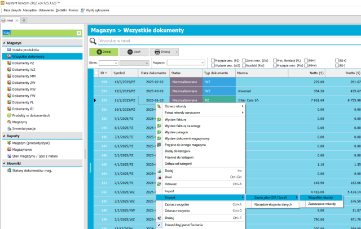361x229 pixels.
Task: Click Magazyn (produkty/zysk) report icon
Action: click(x=9, y=143)
